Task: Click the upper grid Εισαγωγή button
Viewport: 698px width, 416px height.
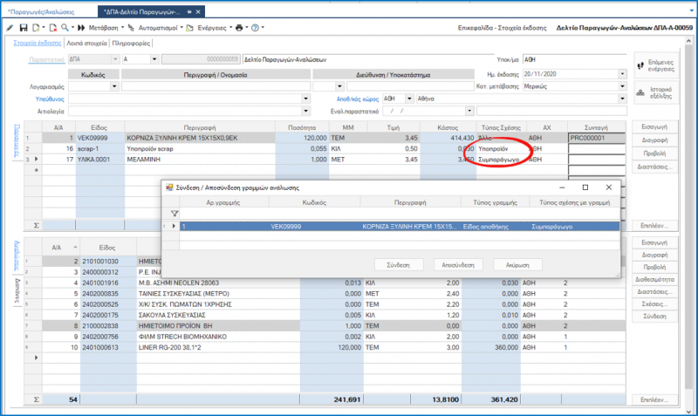Action: (x=654, y=126)
